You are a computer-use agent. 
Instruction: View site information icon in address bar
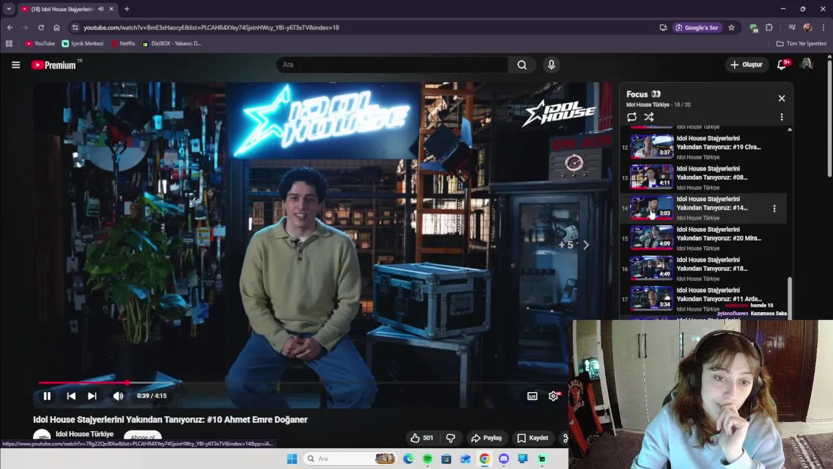coord(75,27)
